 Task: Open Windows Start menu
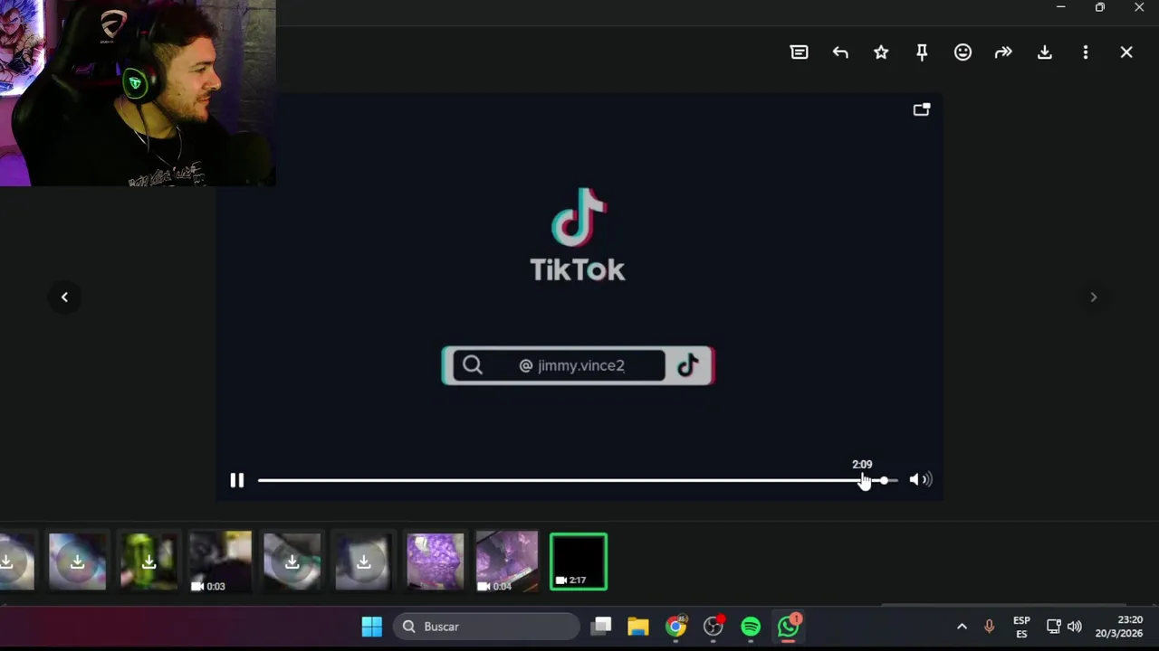pyautogui.click(x=372, y=627)
